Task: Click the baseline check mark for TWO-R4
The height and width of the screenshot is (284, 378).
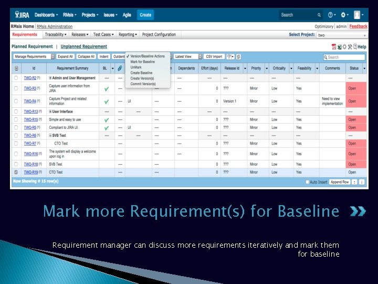Action: point(106,102)
